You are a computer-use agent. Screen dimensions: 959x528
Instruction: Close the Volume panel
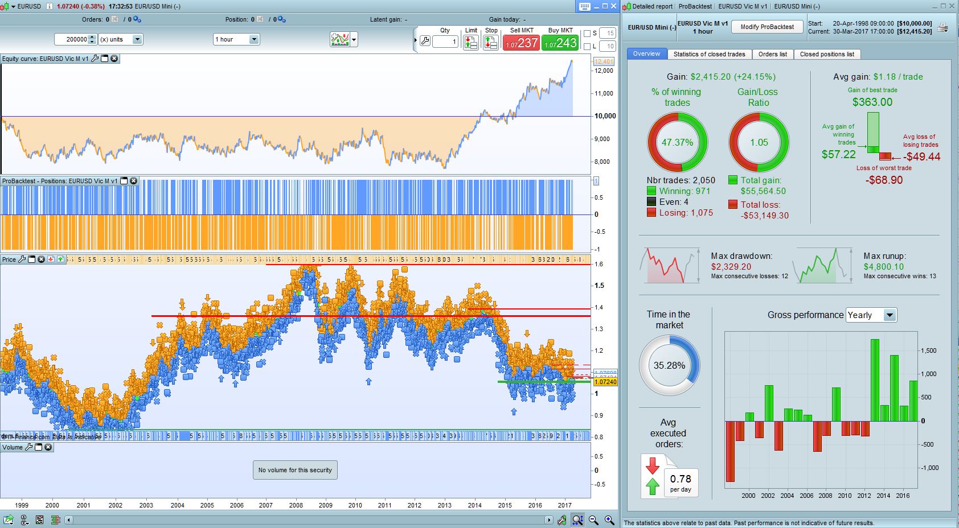pos(48,447)
